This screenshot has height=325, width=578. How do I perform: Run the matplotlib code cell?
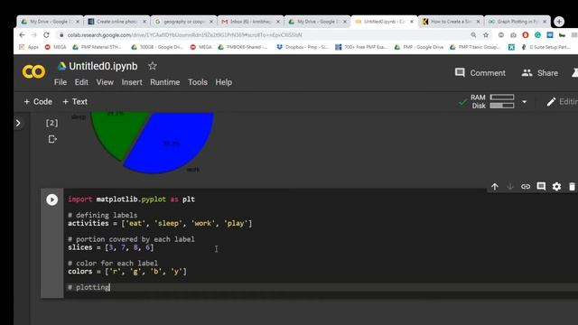[x=52, y=200]
